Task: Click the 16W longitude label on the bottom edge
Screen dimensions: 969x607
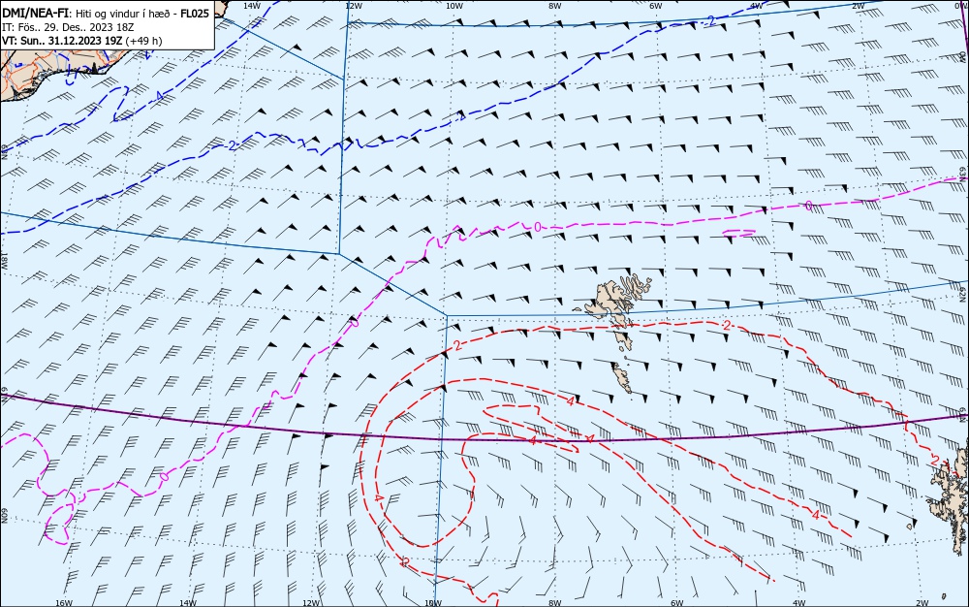Action: tap(64, 603)
